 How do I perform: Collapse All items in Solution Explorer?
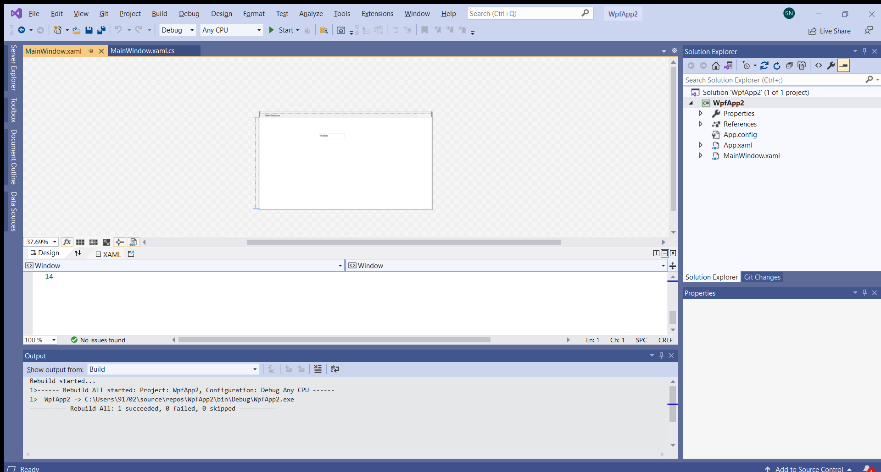(x=789, y=66)
